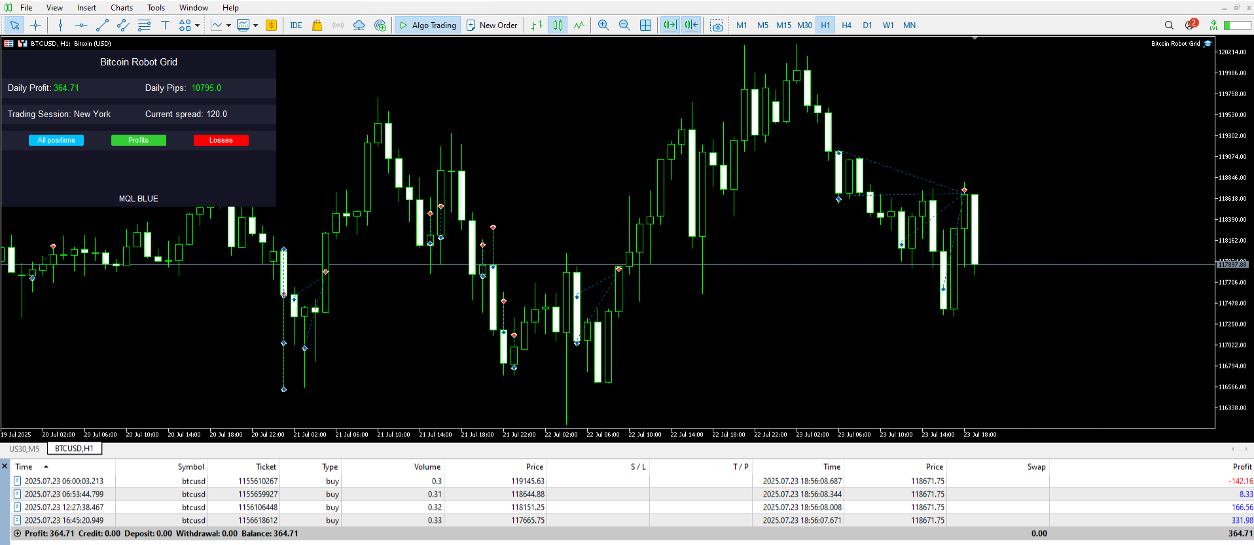Select the trendline drawing tool

tap(102, 26)
